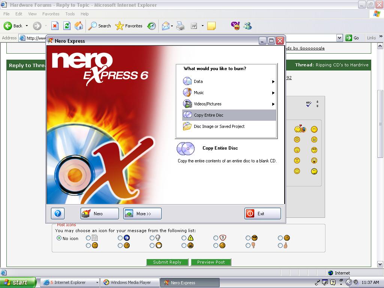Open the Windows Start menu
The height and width of the screenshot is (288, 384).
(x=18, y=282)
